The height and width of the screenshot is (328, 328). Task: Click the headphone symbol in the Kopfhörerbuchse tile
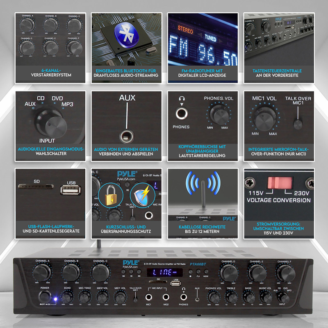coord(182,98)
